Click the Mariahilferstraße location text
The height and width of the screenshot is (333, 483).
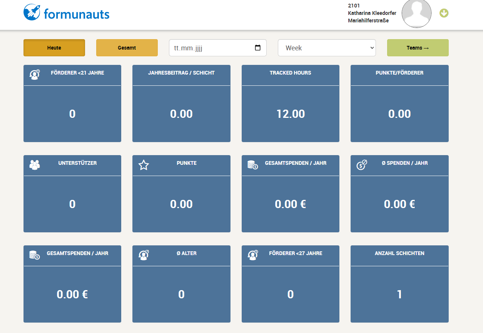coord(368,21)
